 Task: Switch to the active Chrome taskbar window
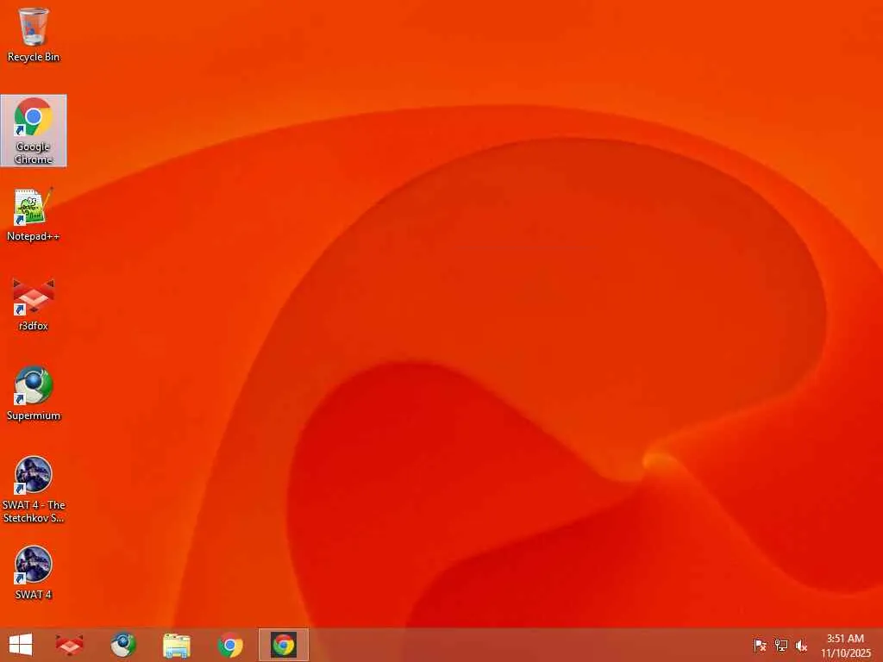tap(284, 645)
